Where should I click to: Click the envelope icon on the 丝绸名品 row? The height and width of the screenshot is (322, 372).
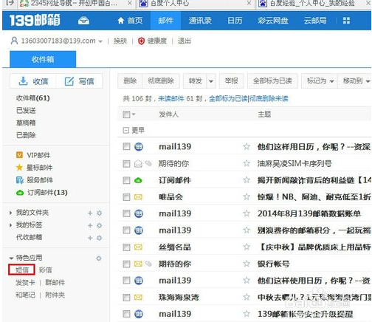click(x=138, y=247)
